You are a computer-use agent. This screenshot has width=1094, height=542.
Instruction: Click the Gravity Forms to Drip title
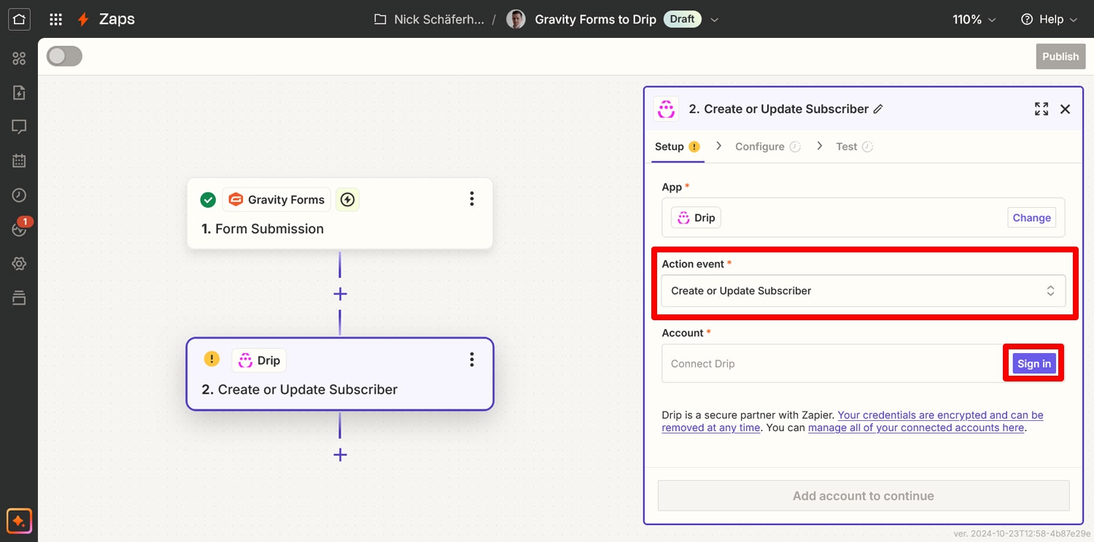coord(595,20)
